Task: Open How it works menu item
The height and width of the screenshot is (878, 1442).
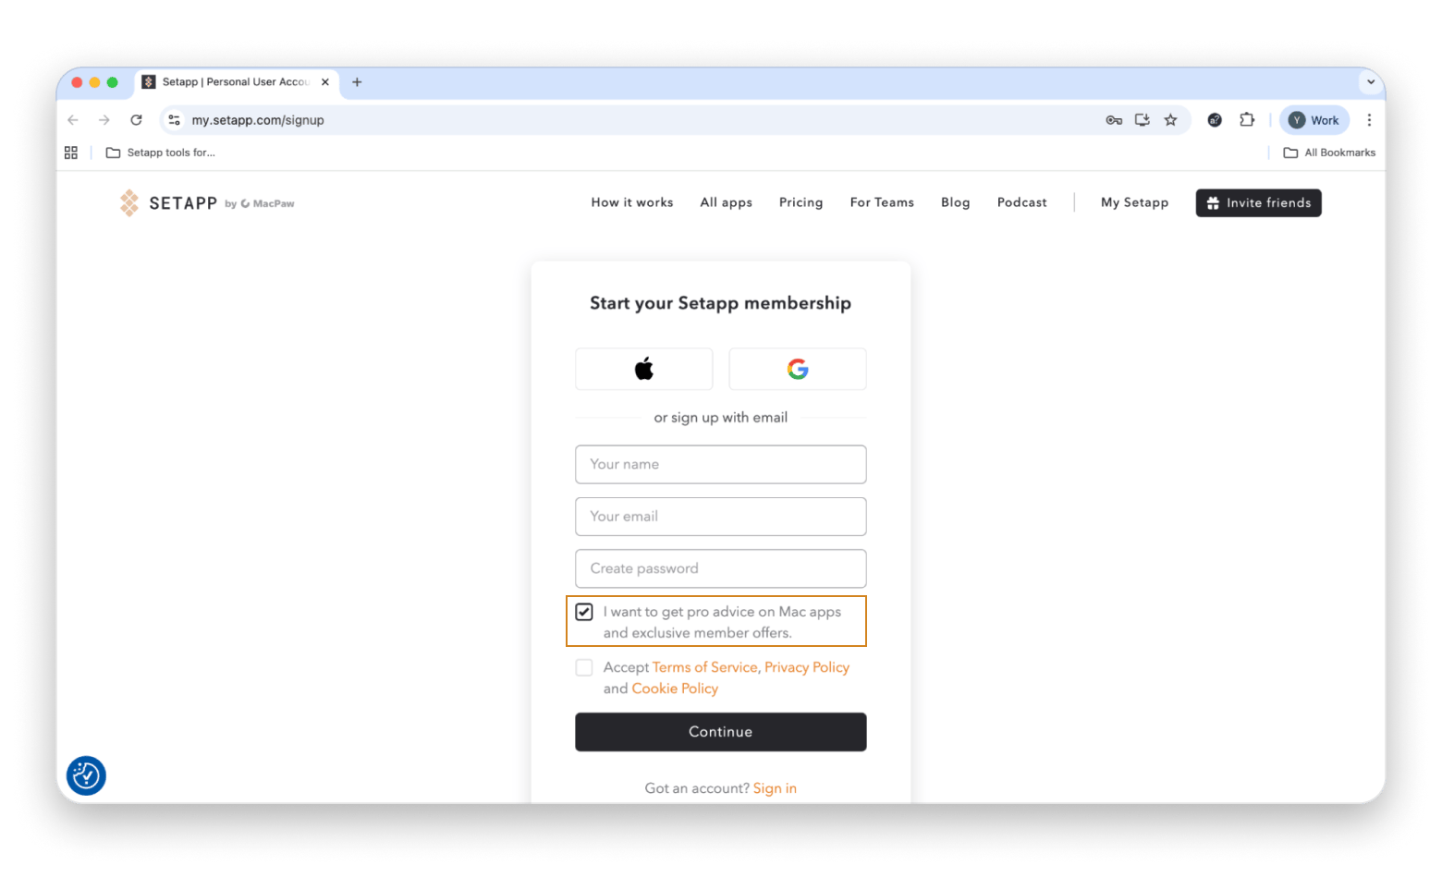Action: (x=632, y=202)
